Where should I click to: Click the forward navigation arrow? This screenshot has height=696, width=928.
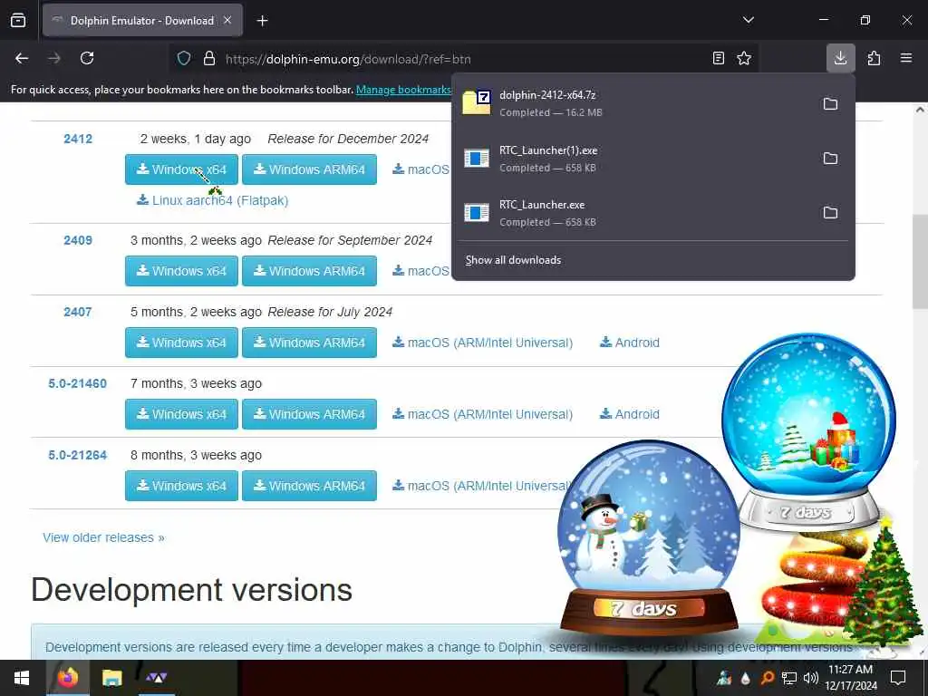pyautogui.click(x=54, y=58)
